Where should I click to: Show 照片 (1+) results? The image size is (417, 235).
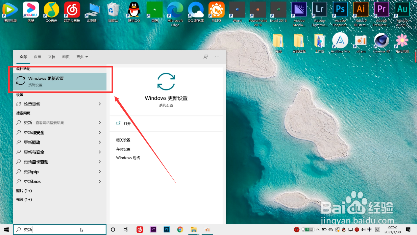pyautogui.click(x=24, y=191)
